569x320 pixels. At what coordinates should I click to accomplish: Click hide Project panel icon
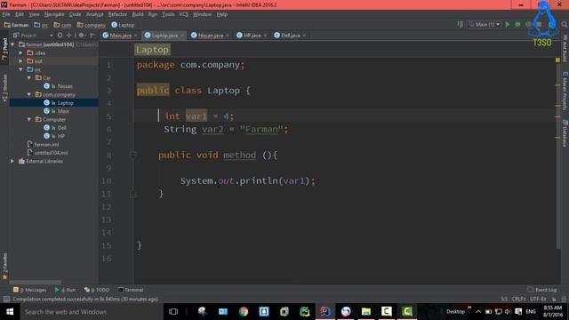(92, 36)
